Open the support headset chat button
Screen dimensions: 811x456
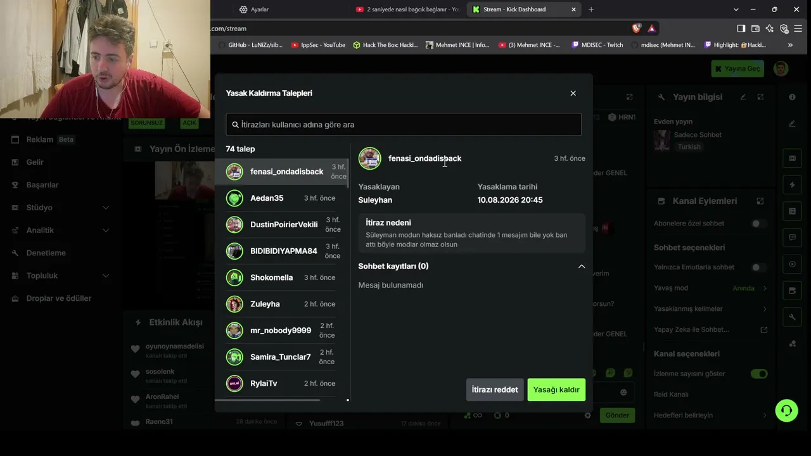click(786, 411)
